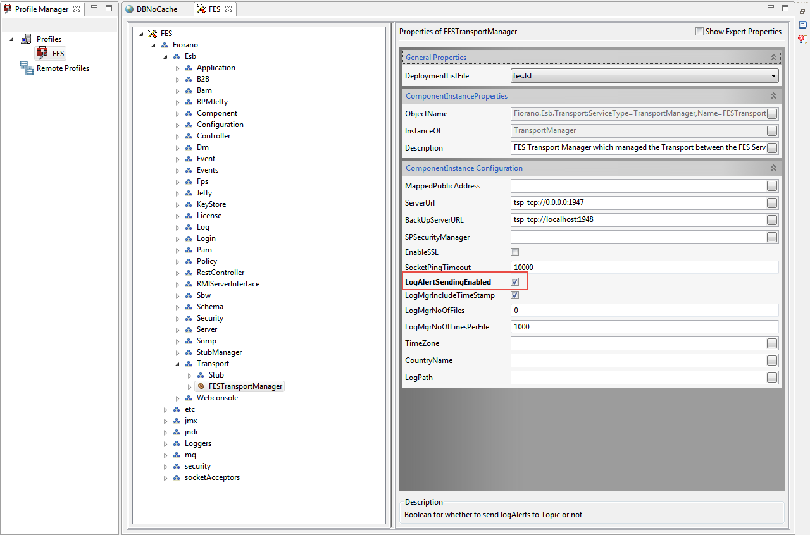Image resolution: width=810 pixels, height=535 pixels.
Task: Open ellipsis button for LogPath field
Action: coord(772,378)
